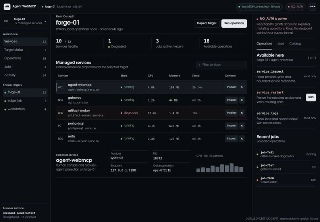Restart agent-webmcp via its refresh icon

coord(242,87)
